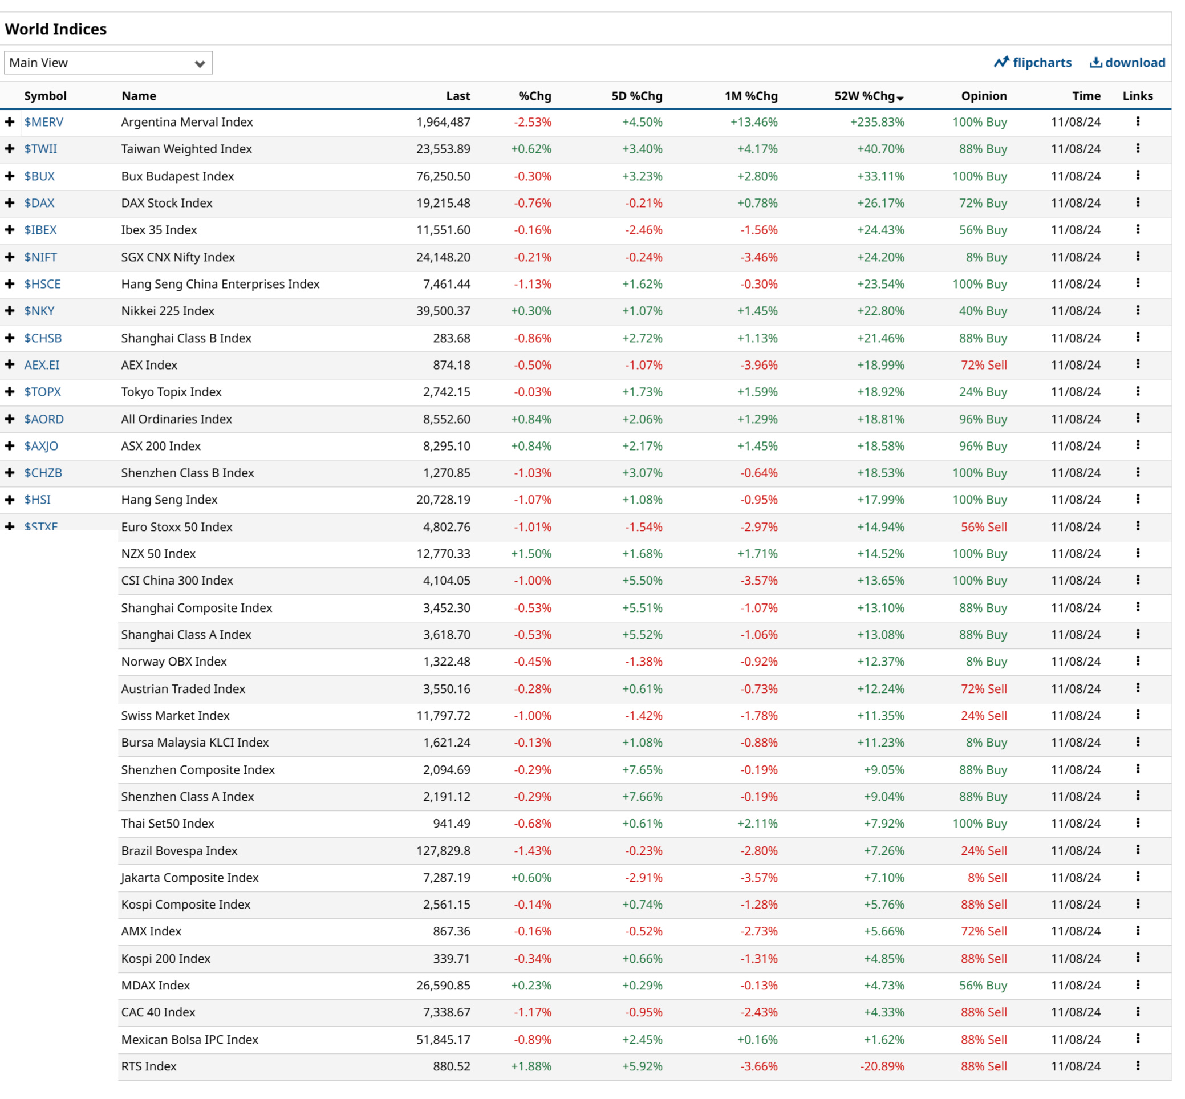Expand the AEX.EI row details

coord(10,364)
